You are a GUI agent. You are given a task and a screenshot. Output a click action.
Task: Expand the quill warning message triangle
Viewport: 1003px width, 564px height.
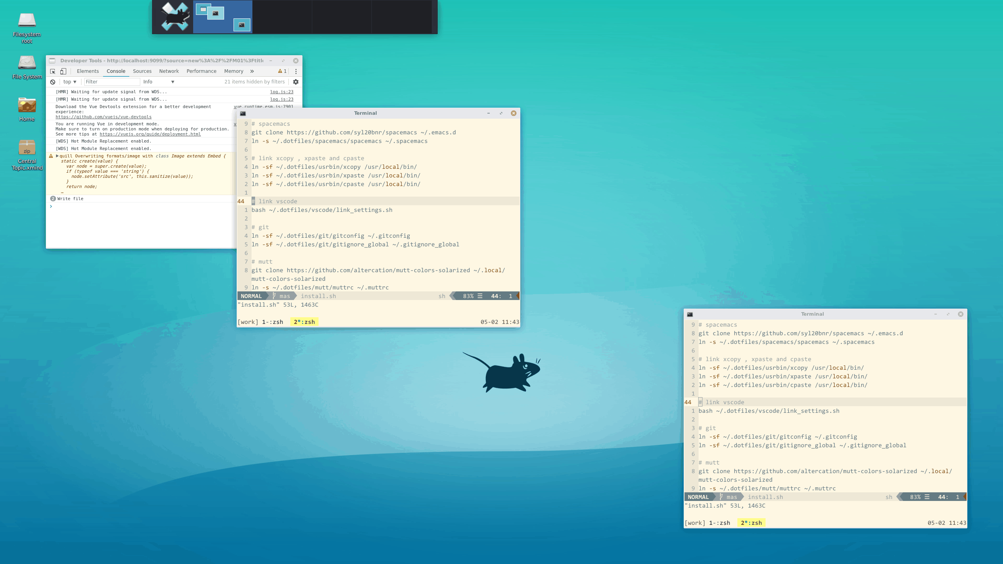57,156
